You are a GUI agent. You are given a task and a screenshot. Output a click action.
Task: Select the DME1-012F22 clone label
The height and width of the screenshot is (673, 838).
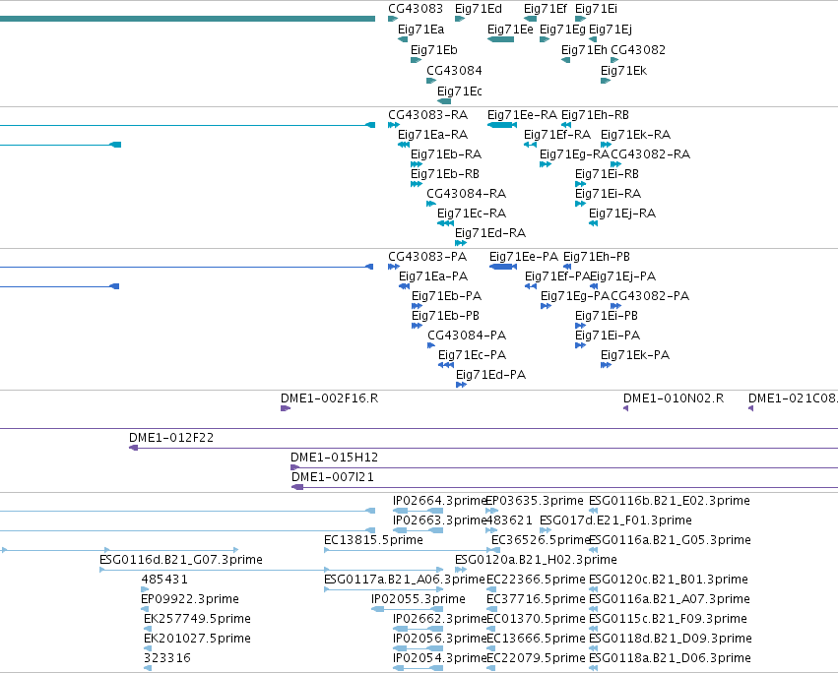[x=171, y=439]
